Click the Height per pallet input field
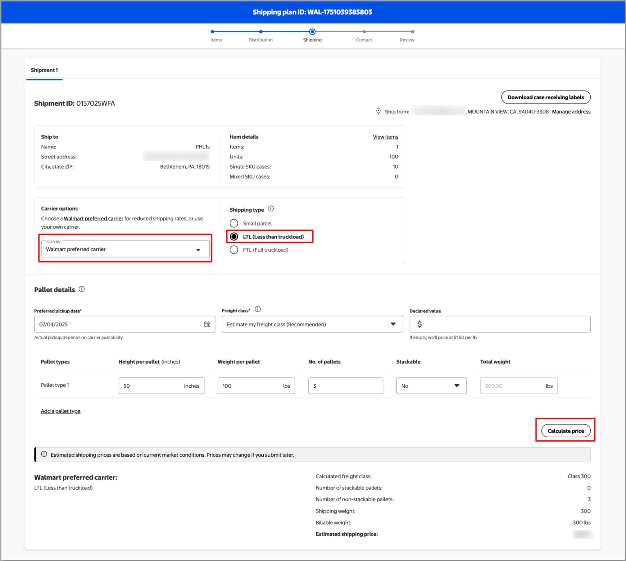626x561 pixels. coord(161,386)
